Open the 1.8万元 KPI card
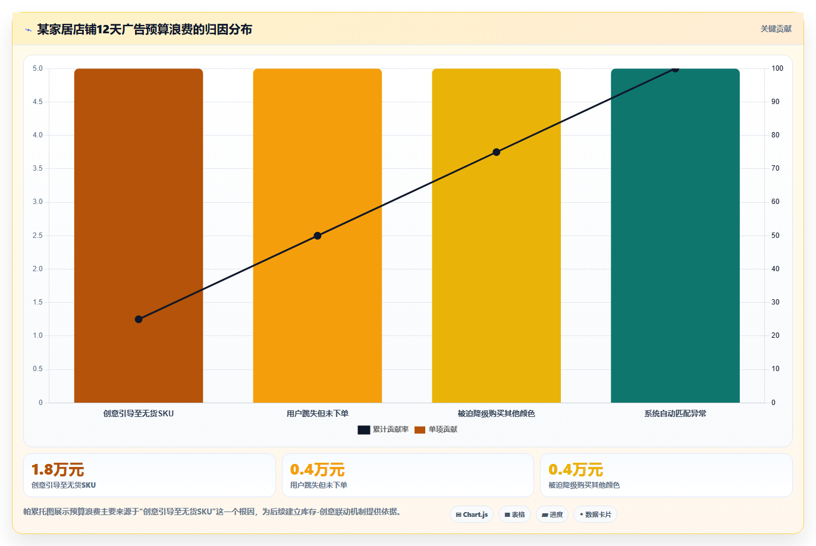This screenshot has width=816, height=546. coord(149,475)
